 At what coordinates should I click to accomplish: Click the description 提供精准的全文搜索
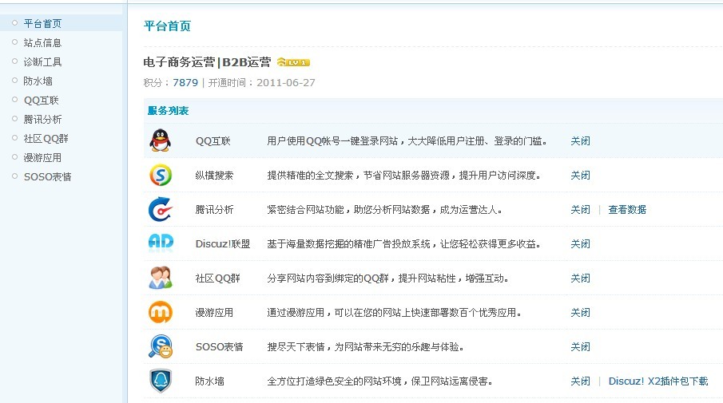403,175
